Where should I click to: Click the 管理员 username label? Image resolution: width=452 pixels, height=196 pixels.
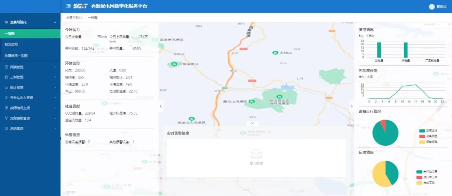[x=441, y=7]
